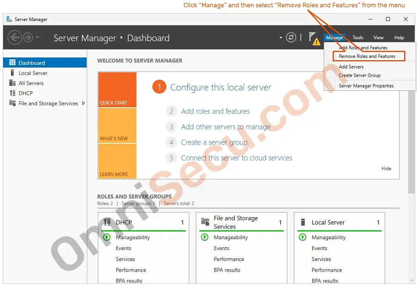The width and height of the screenshot is (419, 287).
Task: Choose Create Server Group menu entry
Action: 360,75
